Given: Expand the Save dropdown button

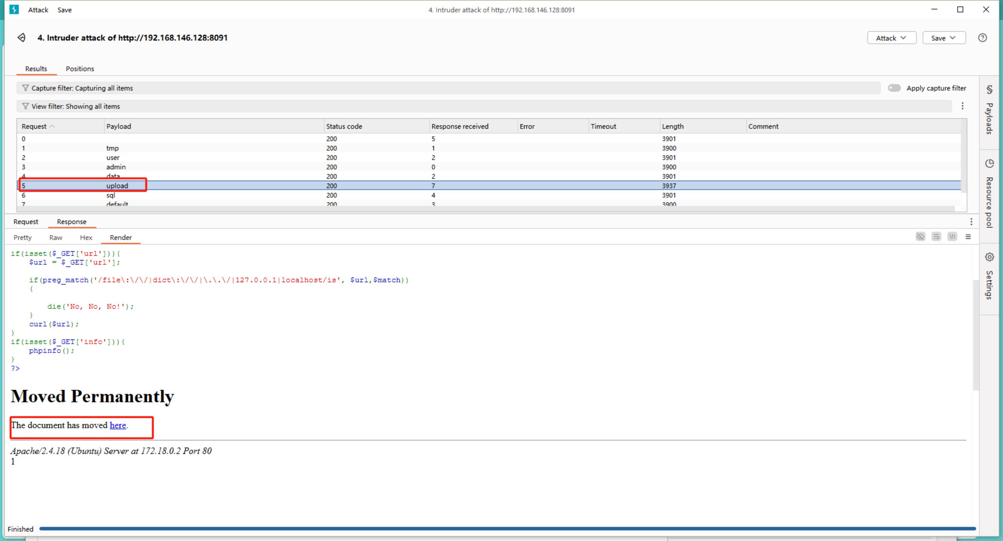Looking at the screenshot, I should [x=943, y=38].
